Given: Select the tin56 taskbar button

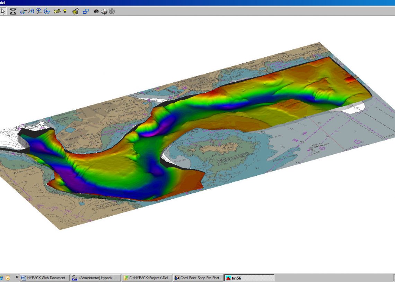Looking at the screenshot, I should pos(249,278).
